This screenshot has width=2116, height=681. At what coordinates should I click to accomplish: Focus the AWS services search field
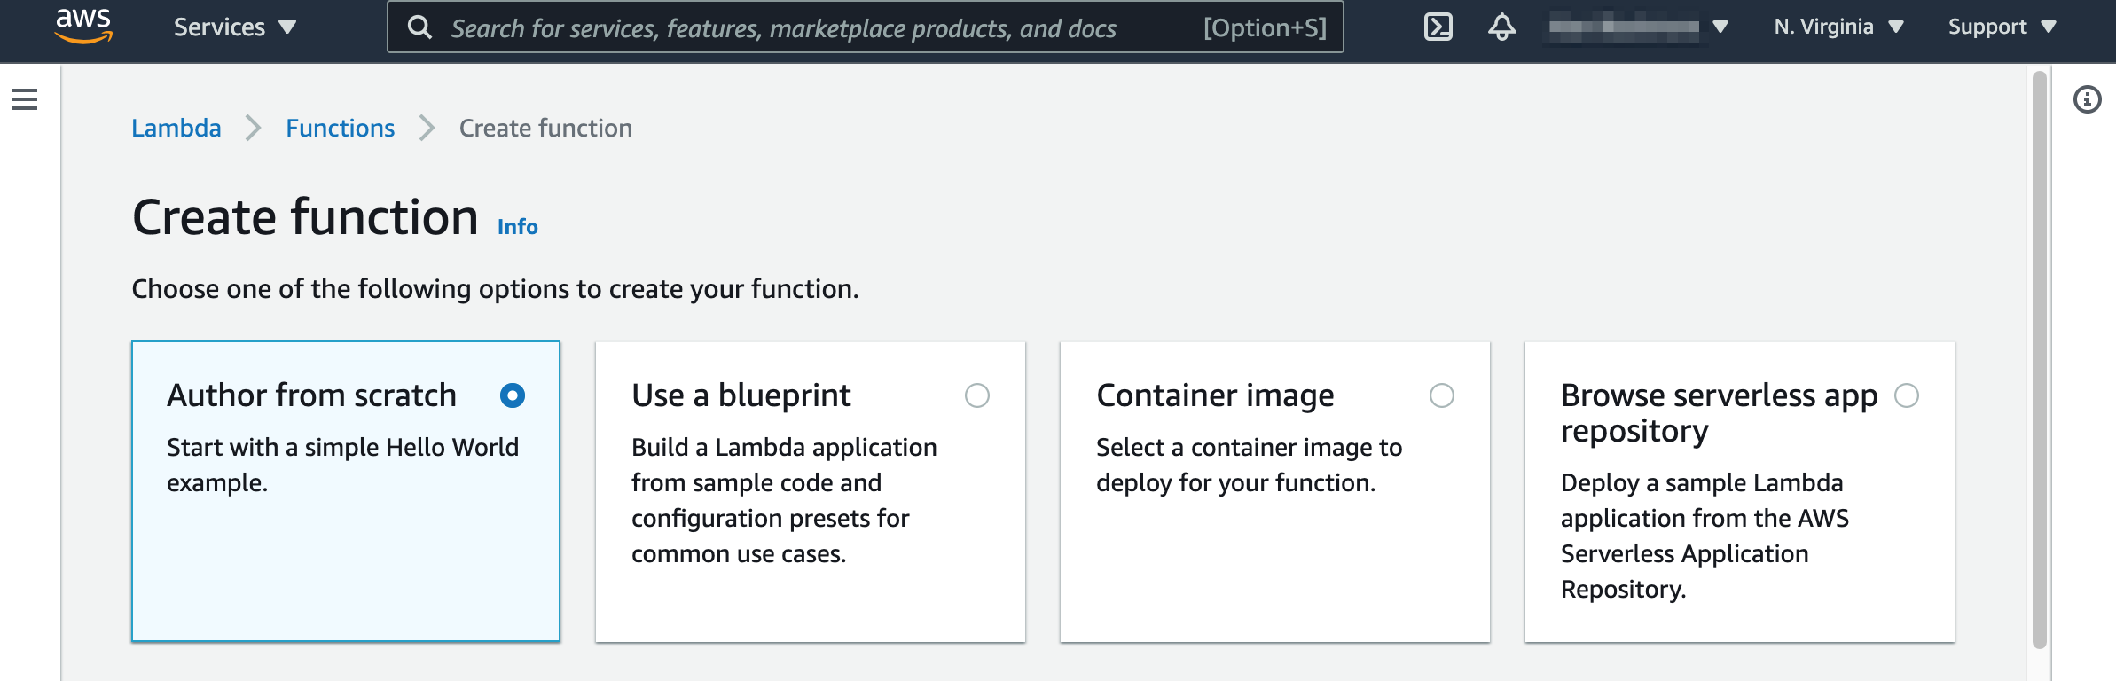tap(865, 27)
